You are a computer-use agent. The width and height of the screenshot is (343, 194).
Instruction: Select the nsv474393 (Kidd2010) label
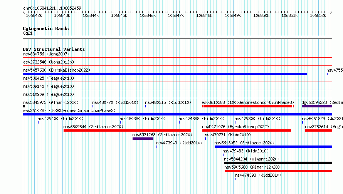258,175
